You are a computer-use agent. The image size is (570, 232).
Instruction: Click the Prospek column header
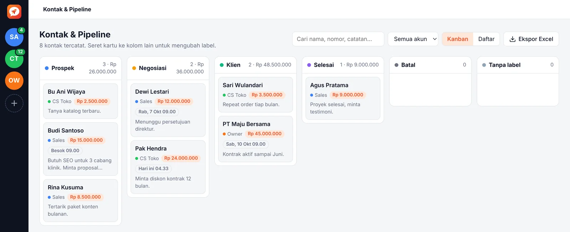pos(81,68)
